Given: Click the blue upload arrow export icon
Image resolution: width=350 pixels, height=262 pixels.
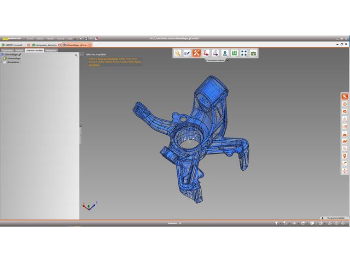Looking at the screenshot, I should point(225,53).
